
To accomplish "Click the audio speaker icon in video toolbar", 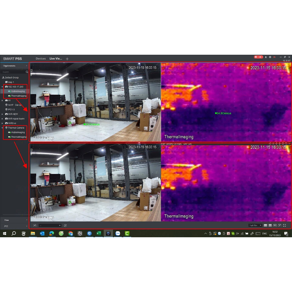I will click(x=276, y=144).
